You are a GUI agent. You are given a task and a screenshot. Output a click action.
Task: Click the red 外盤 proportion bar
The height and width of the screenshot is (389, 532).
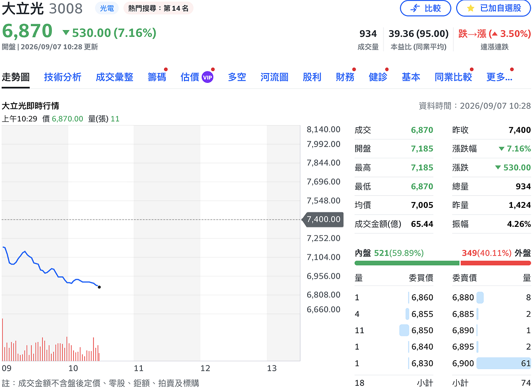pyautogui.click(x=496, y=263)
